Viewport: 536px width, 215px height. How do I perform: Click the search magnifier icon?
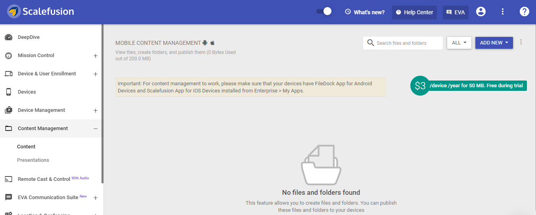point(371,43)
